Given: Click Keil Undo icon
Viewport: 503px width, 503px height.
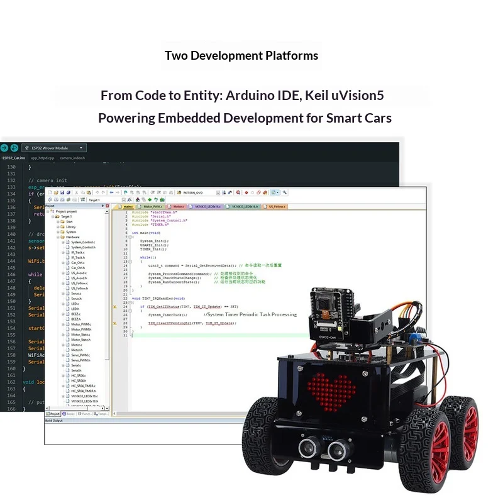Looking at the screenshot, I should (97, 192).
